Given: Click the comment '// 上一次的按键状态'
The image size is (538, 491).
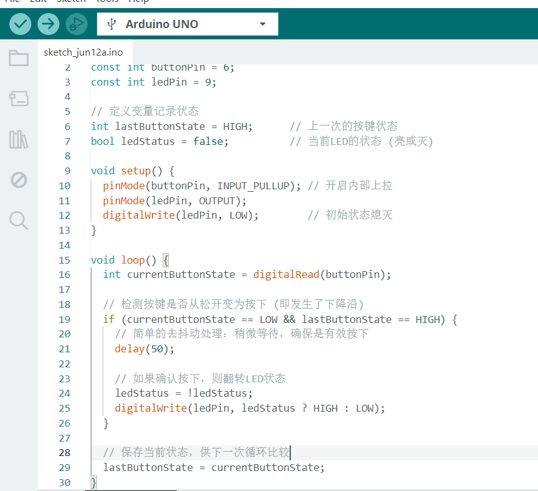Looking at the screenshot, I should coord(343,126).
